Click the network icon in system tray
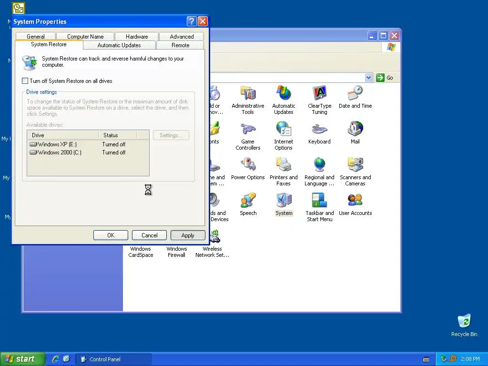 pos(444,359)
